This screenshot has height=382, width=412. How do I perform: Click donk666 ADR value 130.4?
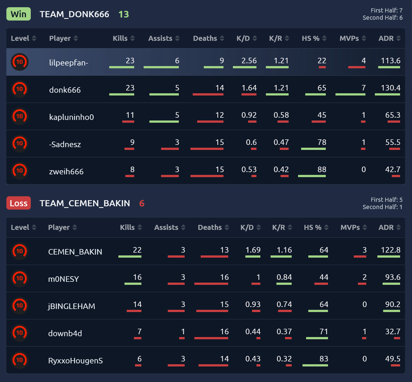391,88
